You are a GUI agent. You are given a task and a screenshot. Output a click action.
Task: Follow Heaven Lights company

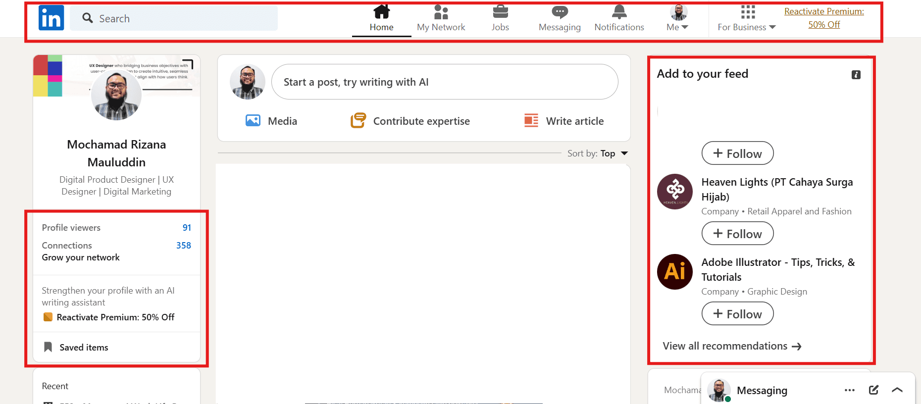point(737,234)
